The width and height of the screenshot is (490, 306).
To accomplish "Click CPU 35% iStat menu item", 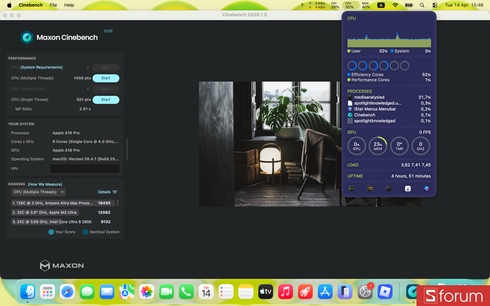I will [349, 5].
